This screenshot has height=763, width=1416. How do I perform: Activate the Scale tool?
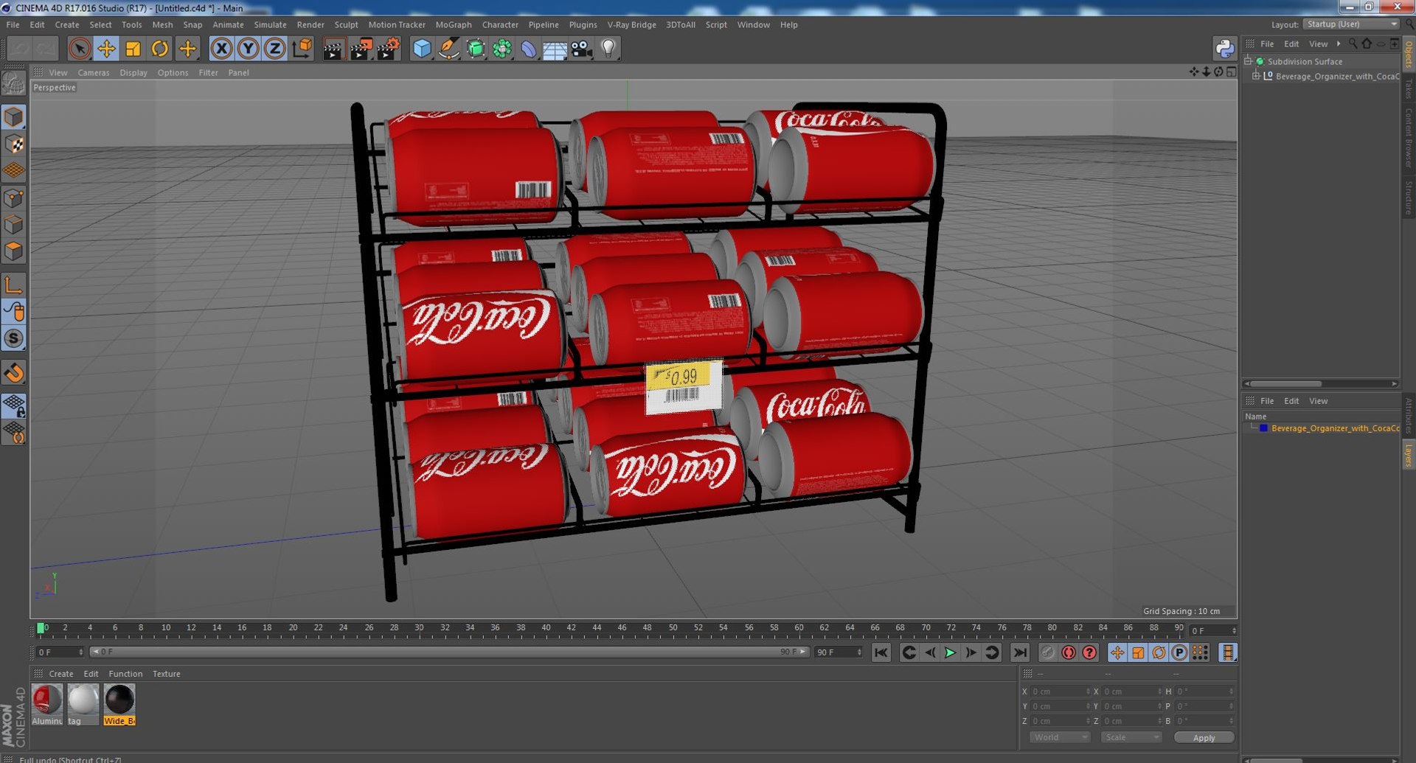point(133,49)
